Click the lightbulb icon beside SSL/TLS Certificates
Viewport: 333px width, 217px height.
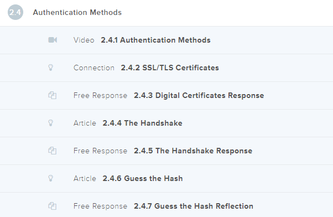click(x=50, y=68)
